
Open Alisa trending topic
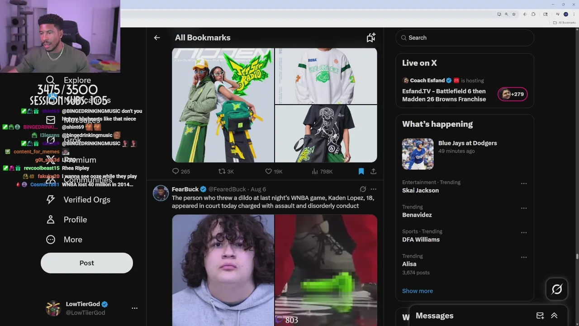click(x=409, y=264)
